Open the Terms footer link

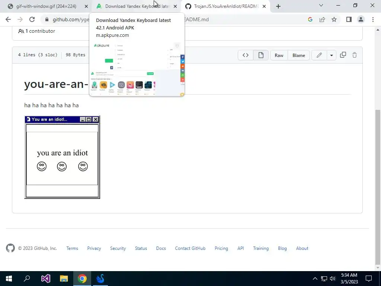72,248
